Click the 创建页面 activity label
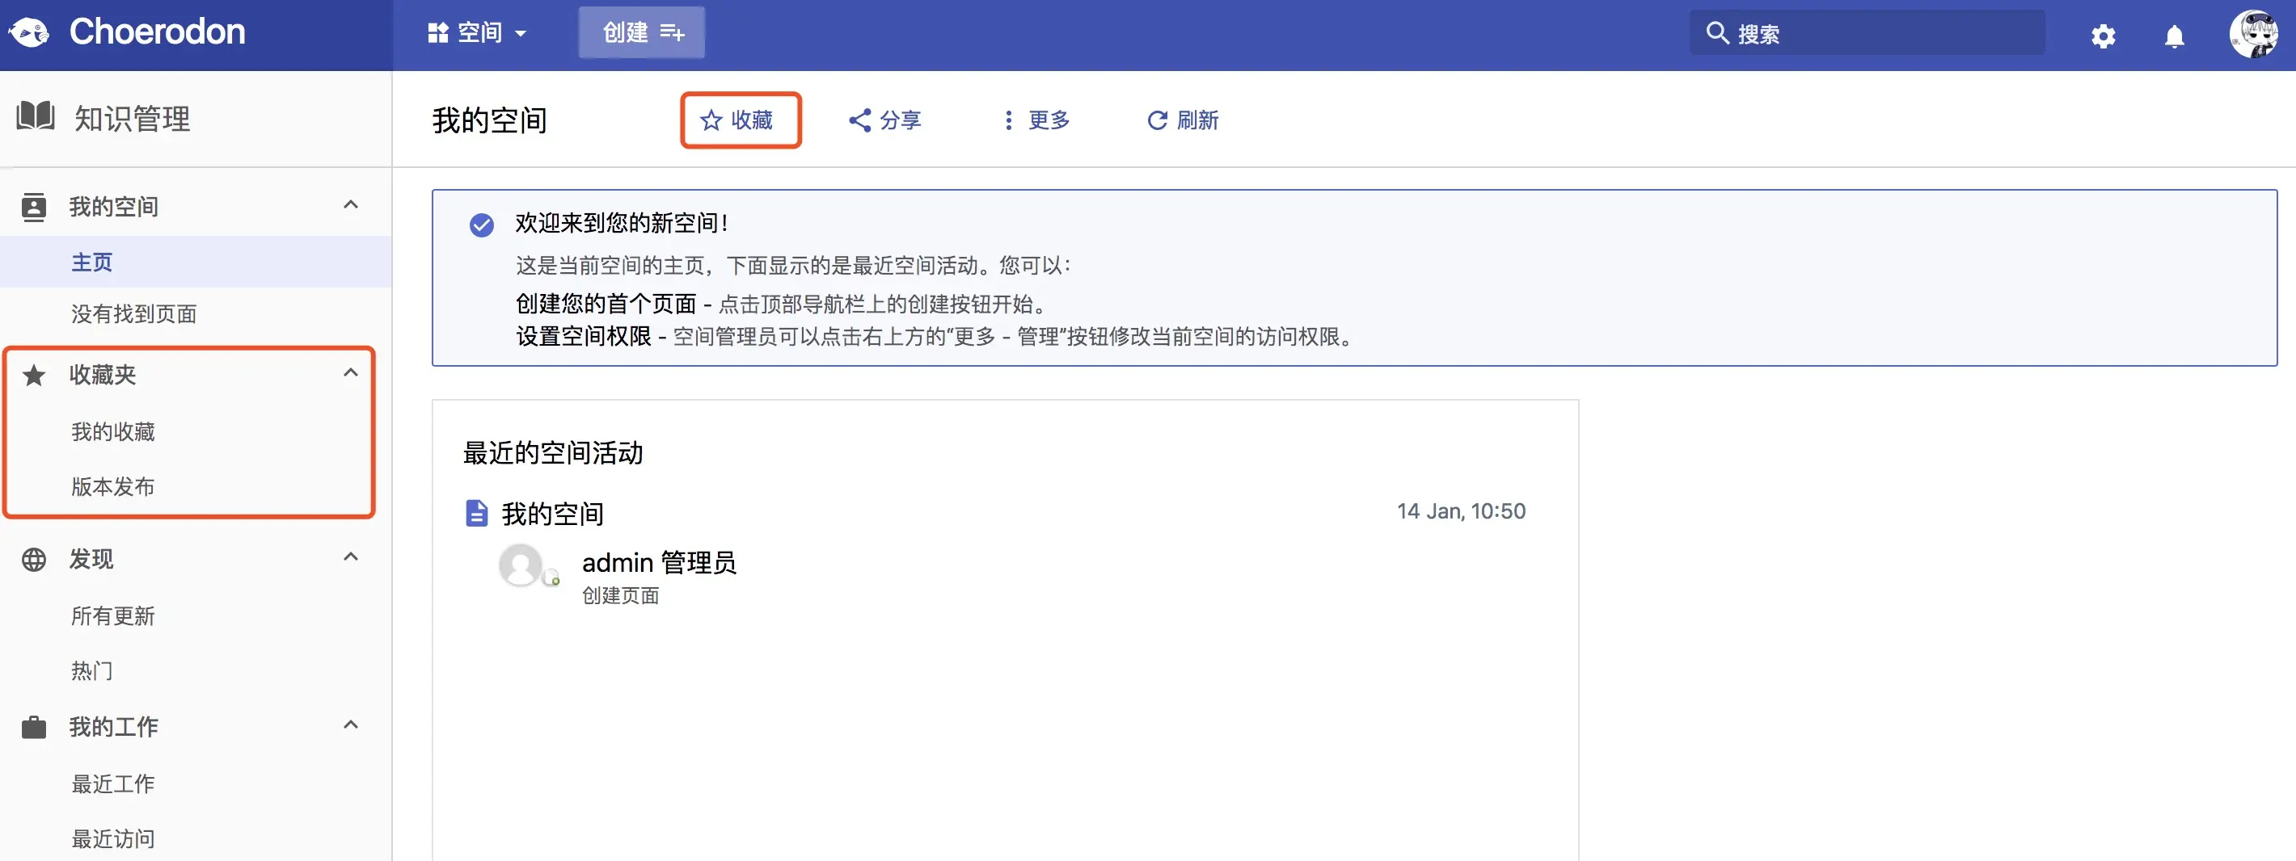Image resolution: width=2296 pixels, height=861 pixels. (620, 595)
